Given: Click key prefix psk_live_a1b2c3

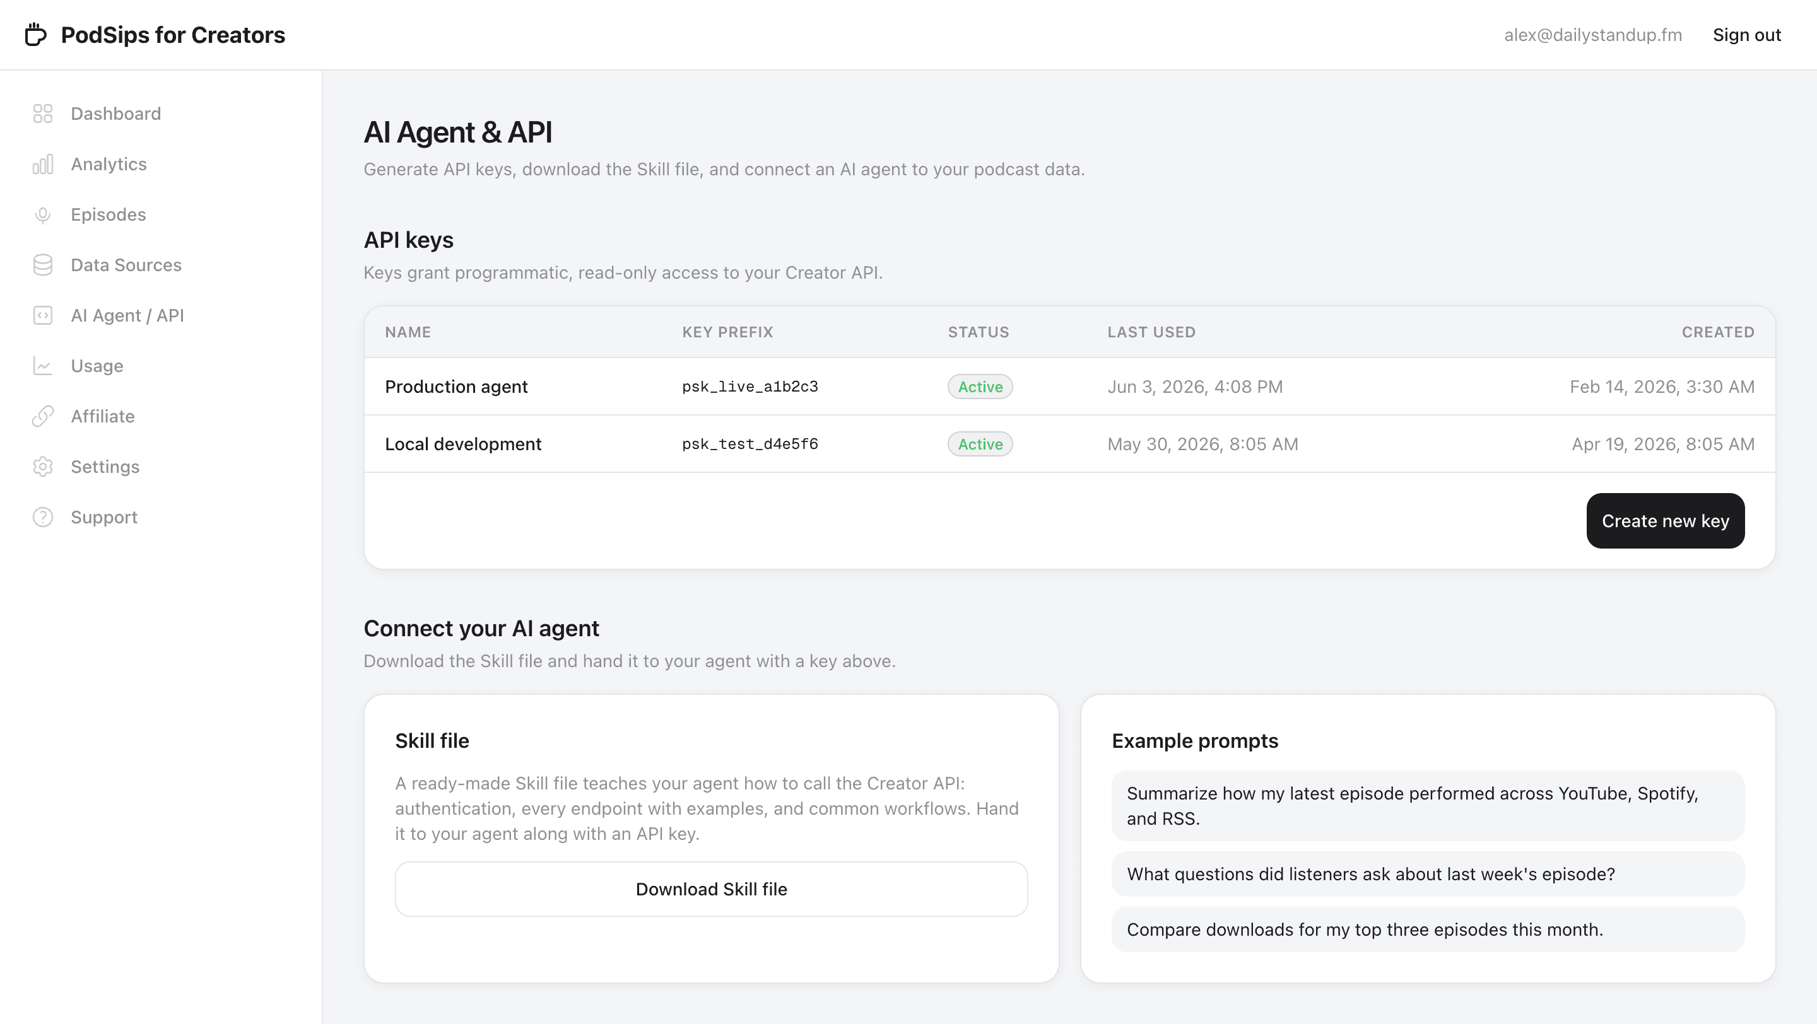Looking at the screenshot, I should point(750,386).
